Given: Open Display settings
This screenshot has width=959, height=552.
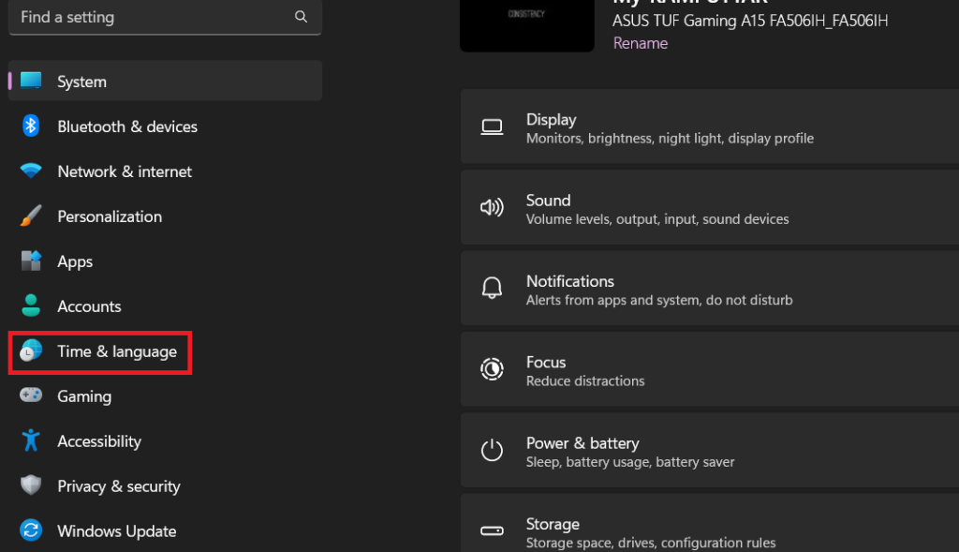Looking at the screenshot, I should (709, 128).
